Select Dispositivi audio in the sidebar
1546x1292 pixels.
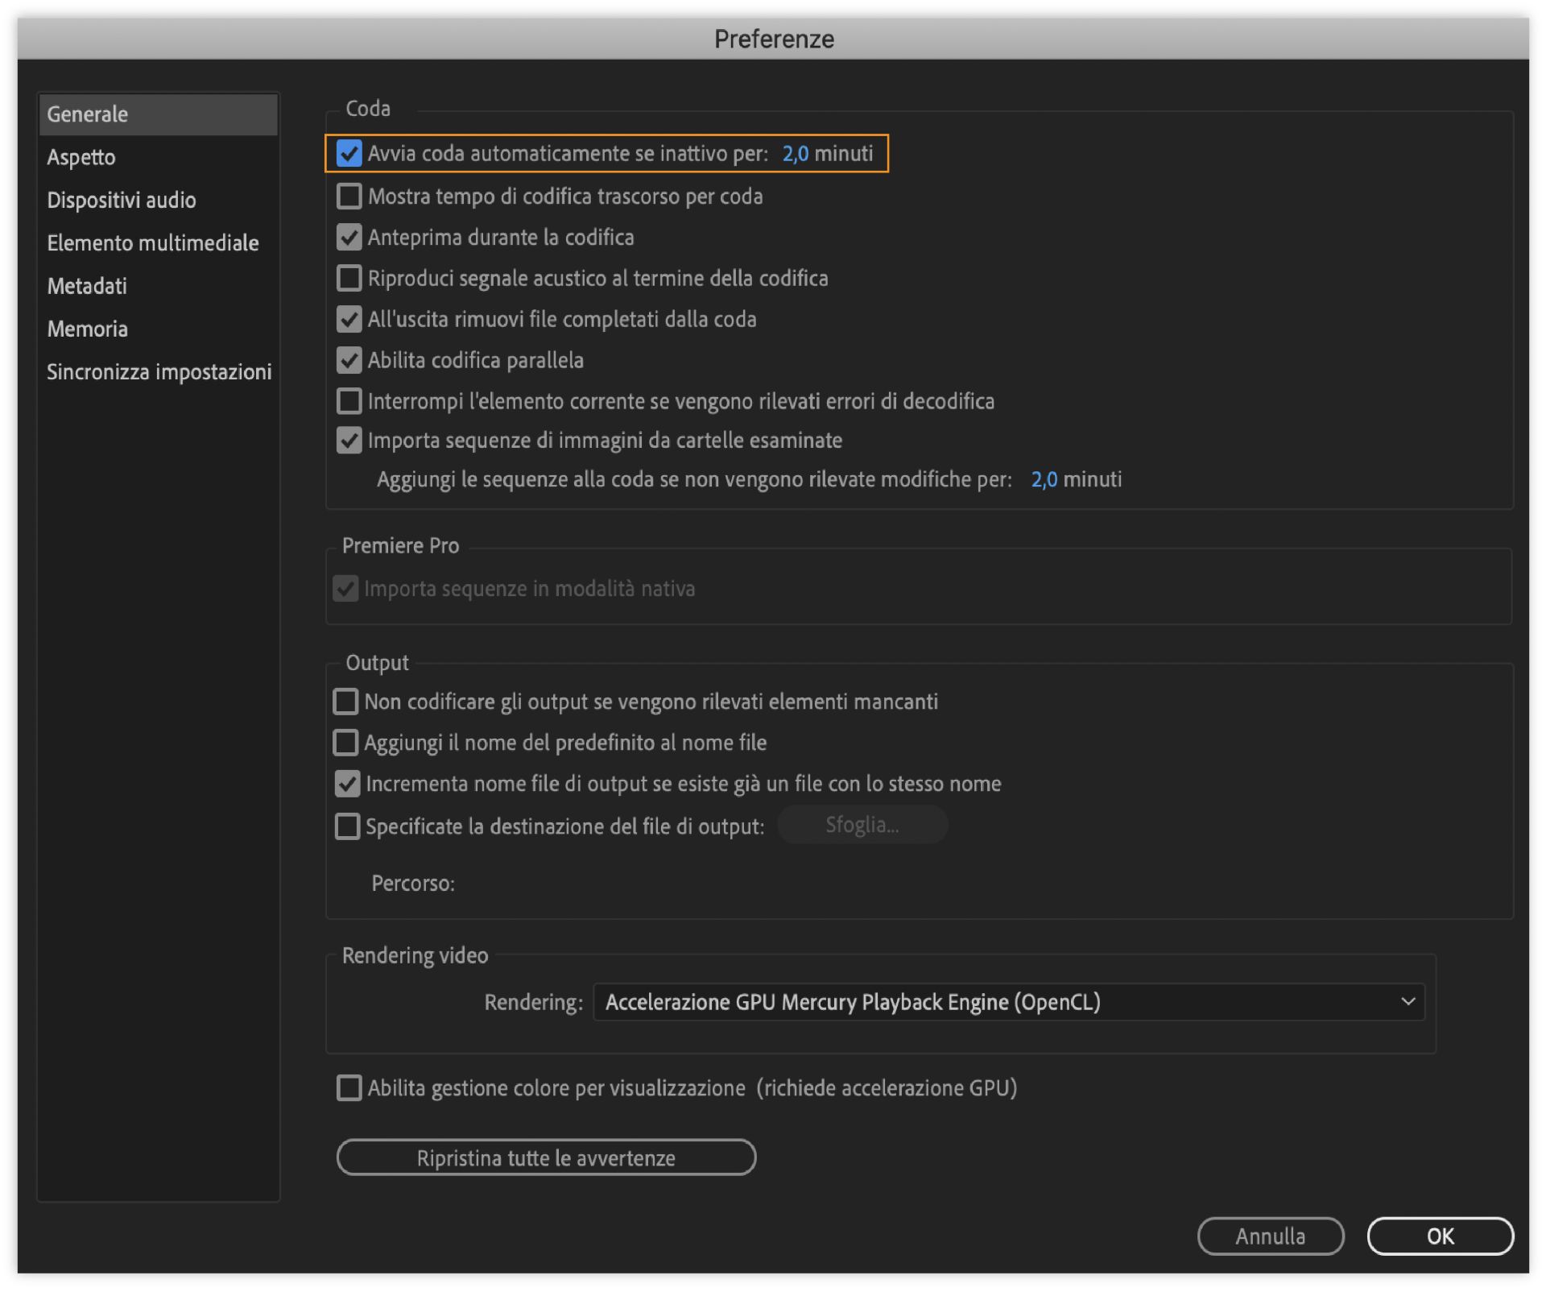[x=122, y=200]
